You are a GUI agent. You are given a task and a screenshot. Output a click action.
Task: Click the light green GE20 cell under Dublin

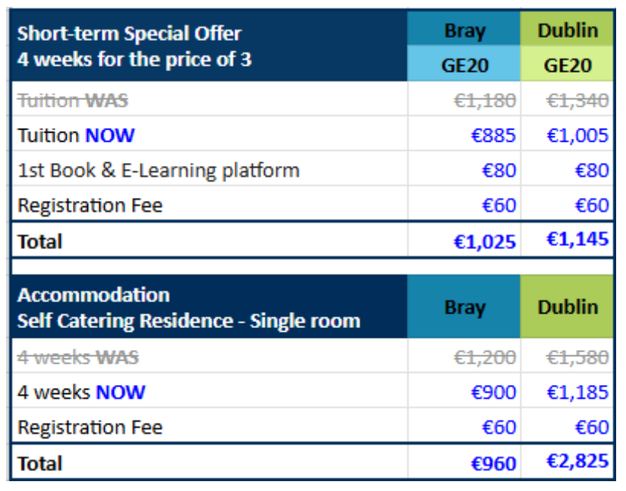[x=568, y=65]
